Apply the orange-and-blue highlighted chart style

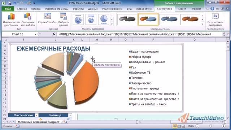click(148, 19)
